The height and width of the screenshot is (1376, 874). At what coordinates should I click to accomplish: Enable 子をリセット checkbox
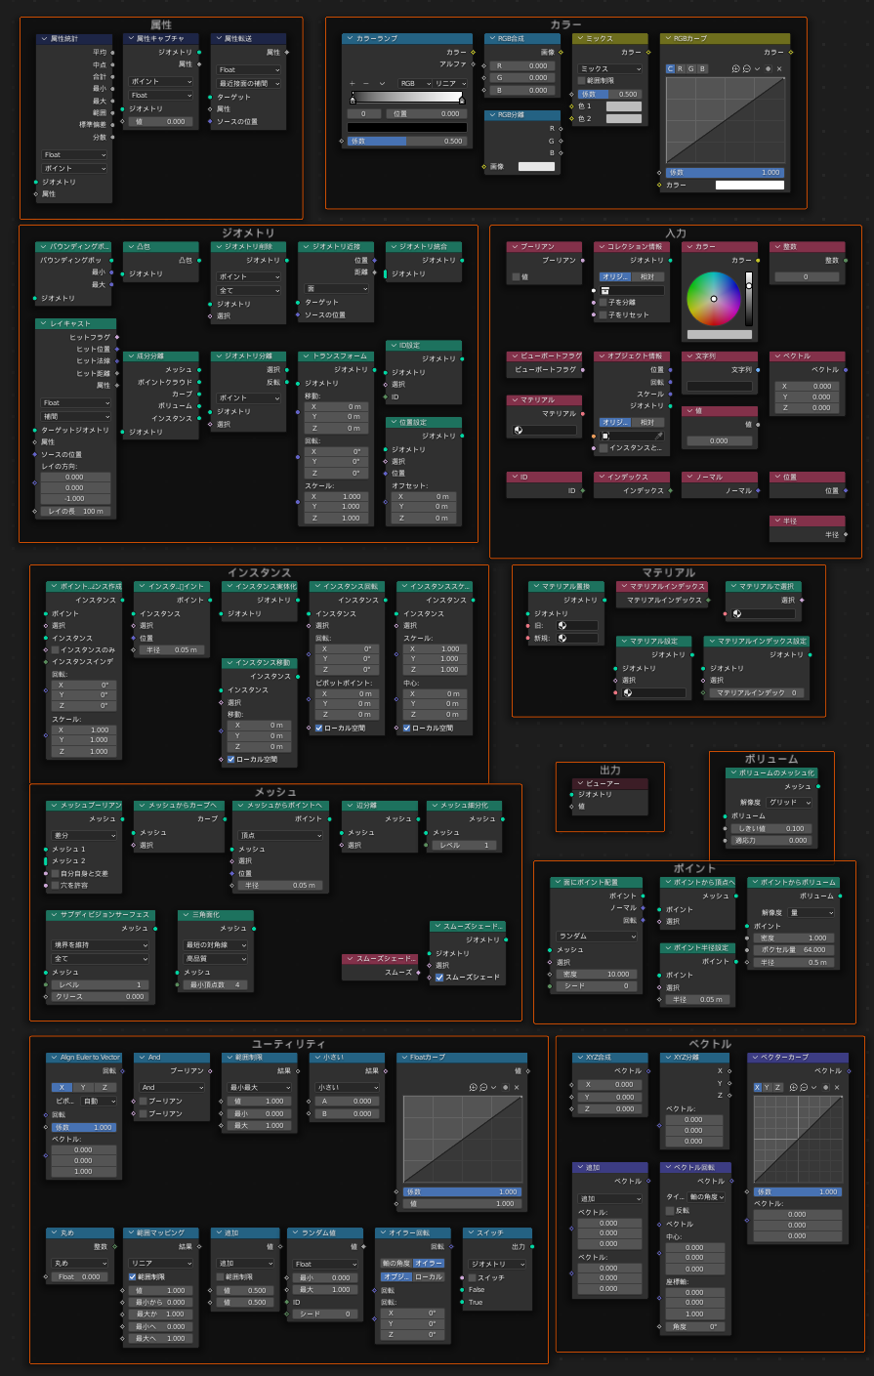tap(603, 314)
